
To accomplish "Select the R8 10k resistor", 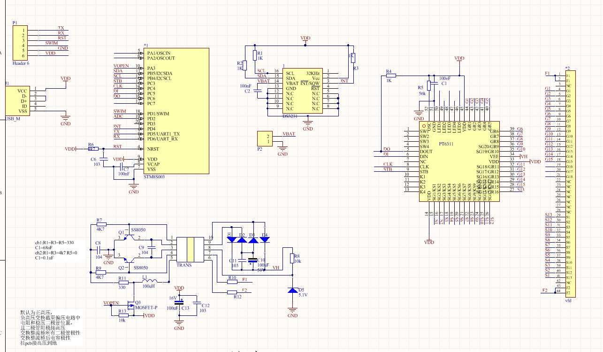I will [292, 258].
